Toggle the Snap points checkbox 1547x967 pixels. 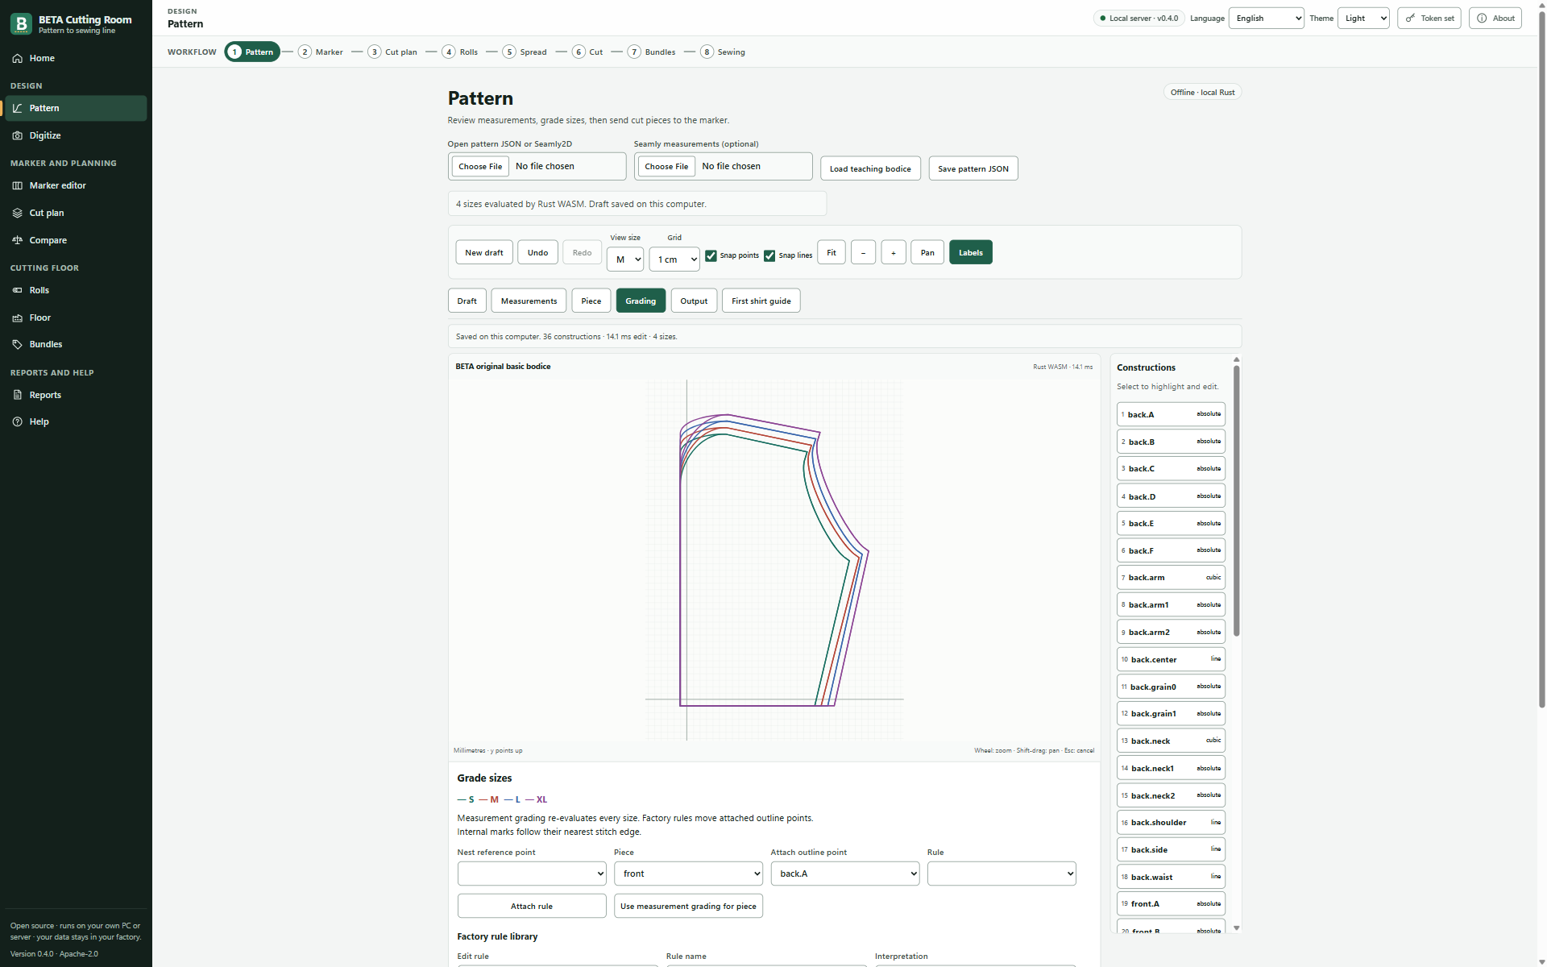[x=711, y=255]
